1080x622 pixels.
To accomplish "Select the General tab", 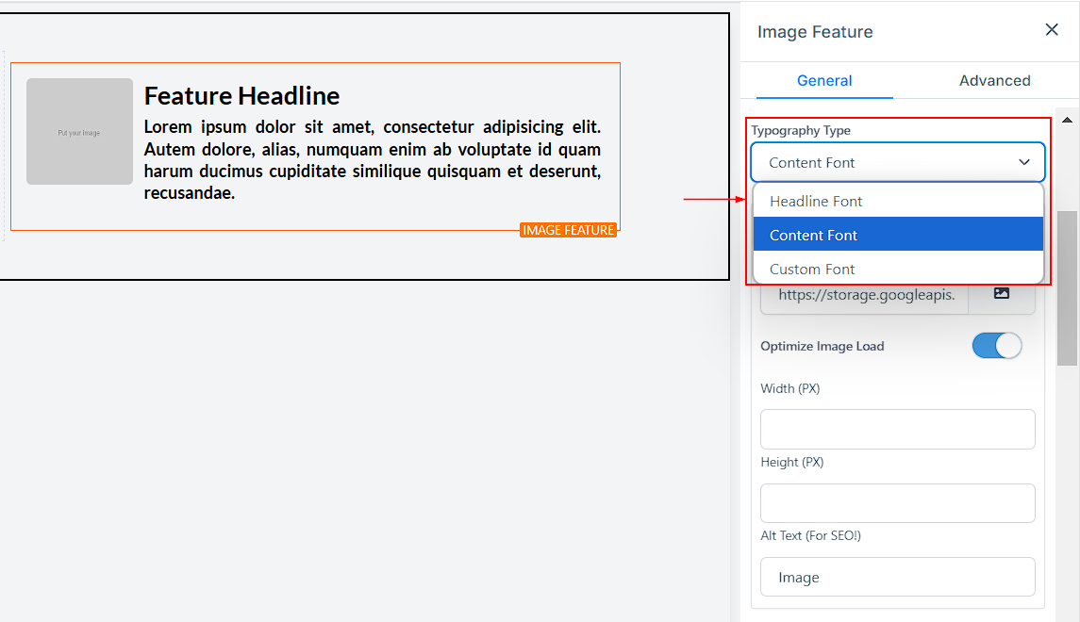I will point(824,81).
